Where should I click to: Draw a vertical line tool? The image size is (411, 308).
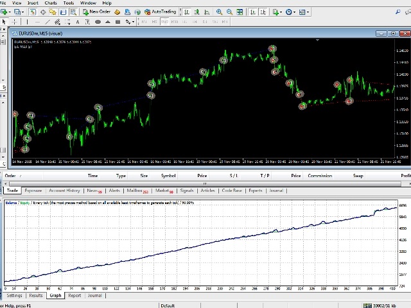27,22
